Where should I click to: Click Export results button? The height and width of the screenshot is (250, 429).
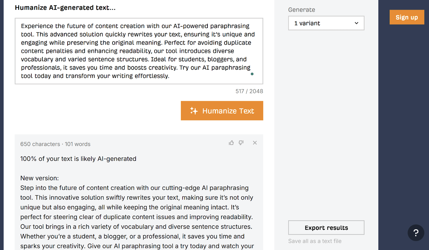point(326,228)
